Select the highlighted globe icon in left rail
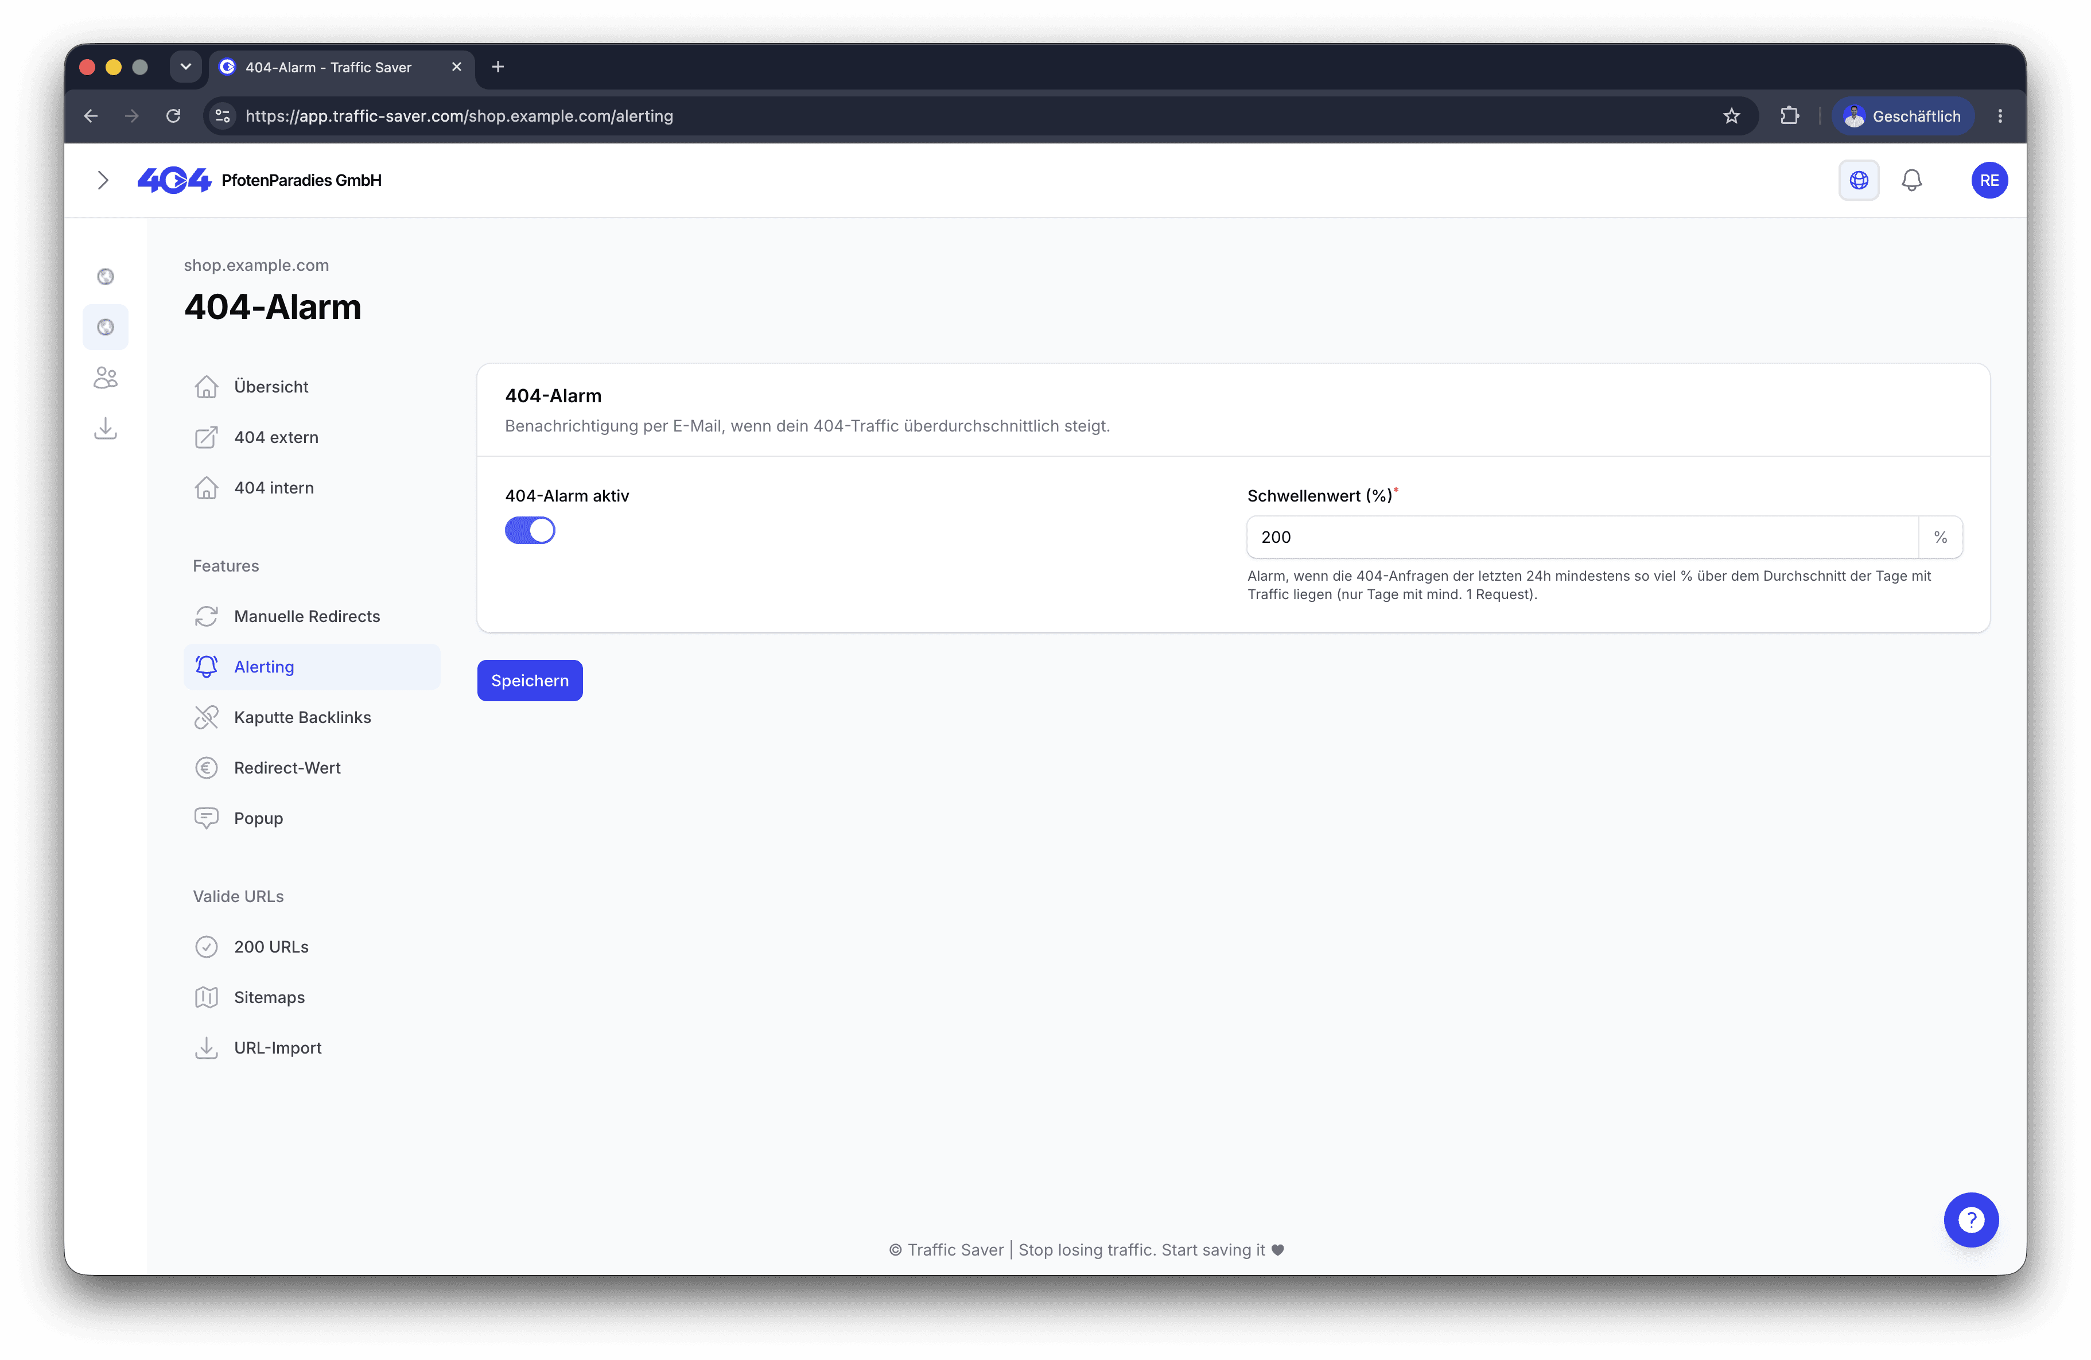2091x1360 pixels. [x=106, y=327]
